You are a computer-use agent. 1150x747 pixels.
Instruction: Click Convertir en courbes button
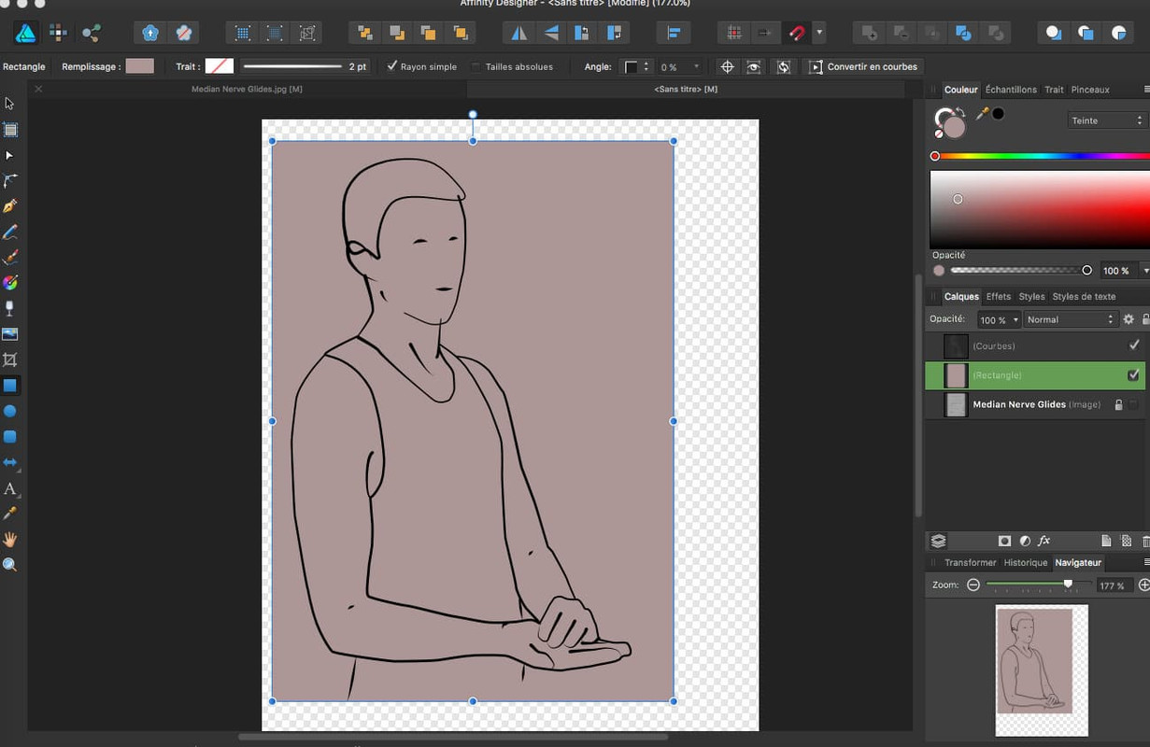pos(863,67)
